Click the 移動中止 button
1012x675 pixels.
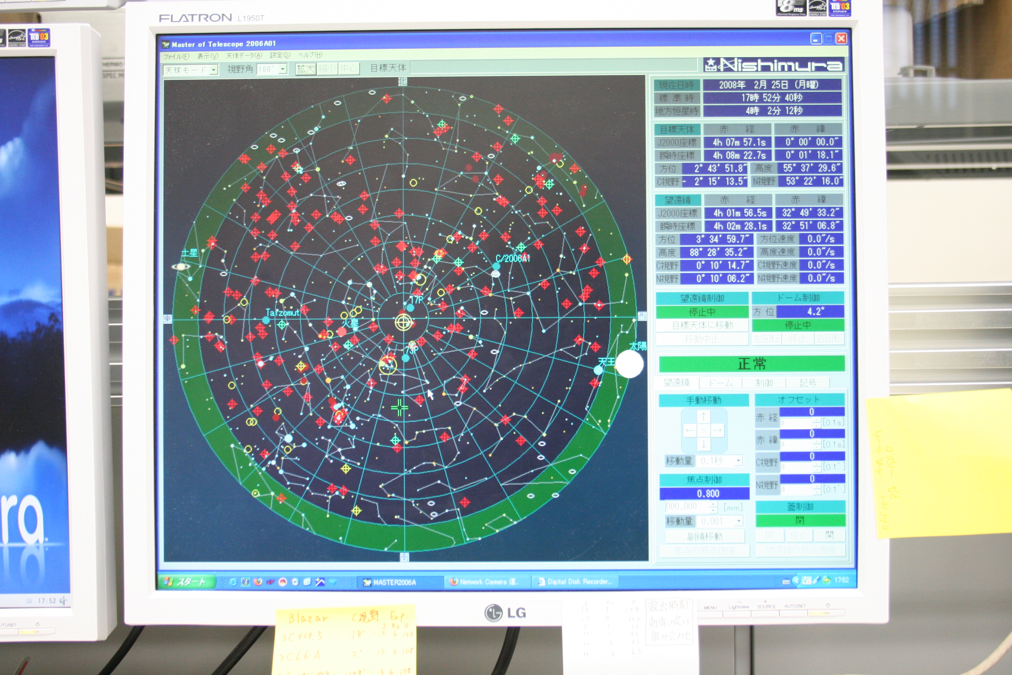(x=702, y=339)
